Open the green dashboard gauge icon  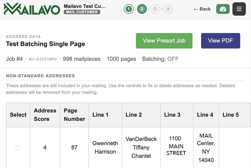click(223, 9)
